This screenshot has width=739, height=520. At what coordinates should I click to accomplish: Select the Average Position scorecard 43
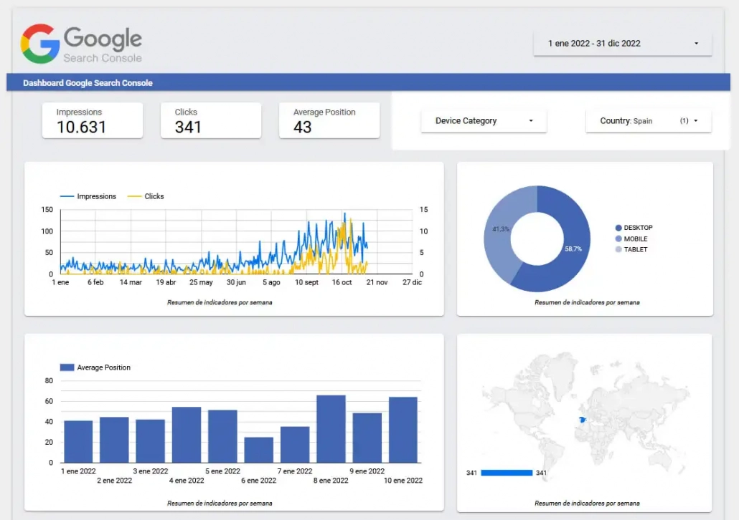click(329, 120)
